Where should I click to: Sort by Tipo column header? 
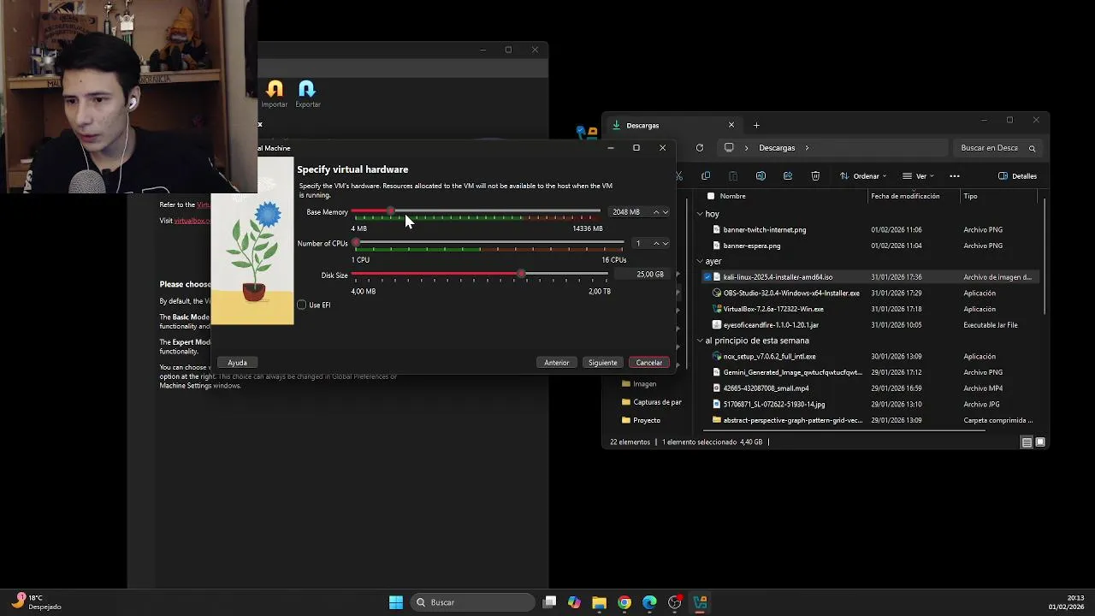click(x=970, y=196)
